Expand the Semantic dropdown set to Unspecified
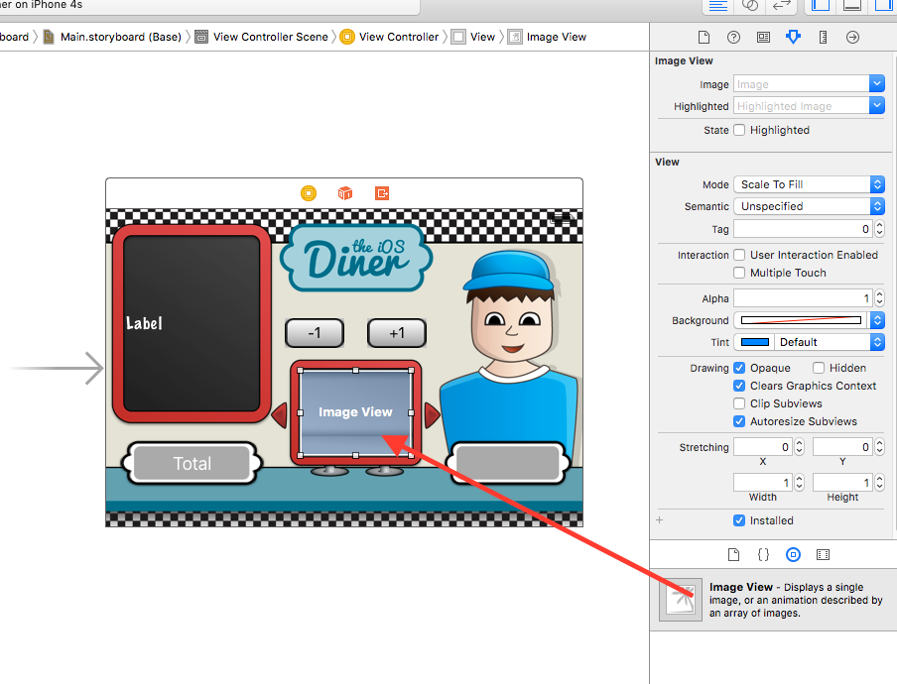Screen dimensions: 897x684 809,206
